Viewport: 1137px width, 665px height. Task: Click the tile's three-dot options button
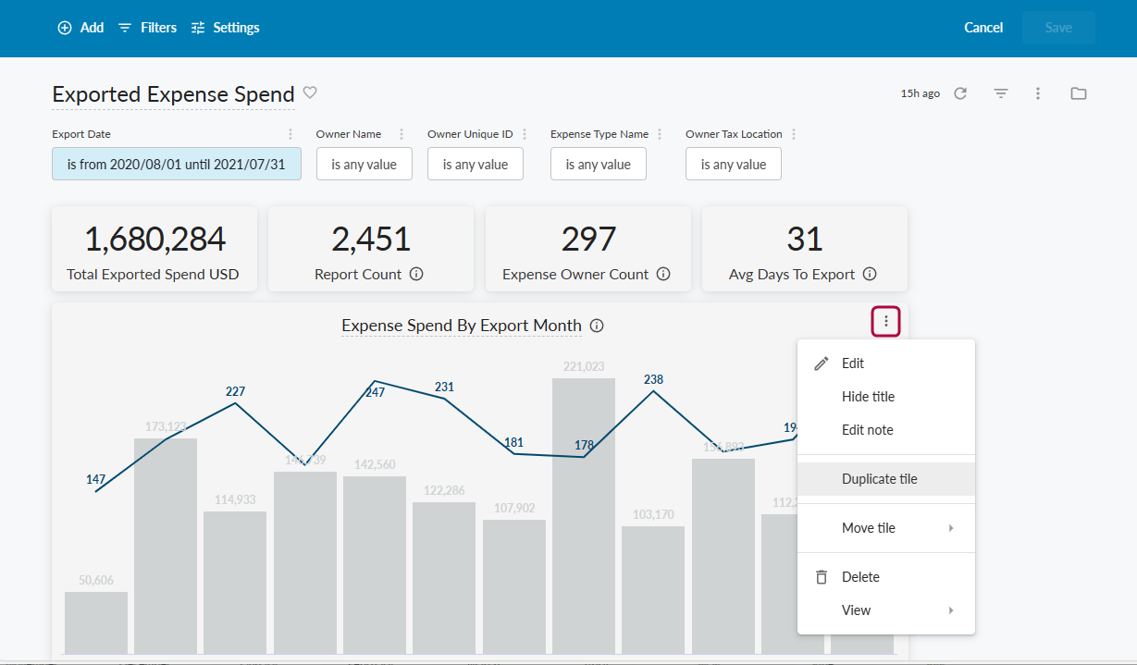click(885, 322)
